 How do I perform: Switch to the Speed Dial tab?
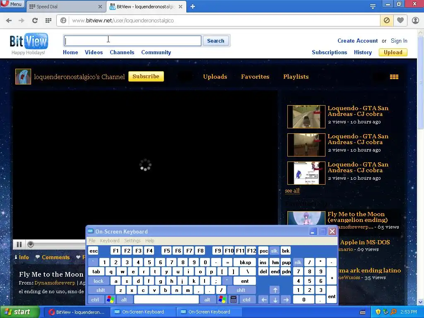pyautogui.click(x=66, y=7)
